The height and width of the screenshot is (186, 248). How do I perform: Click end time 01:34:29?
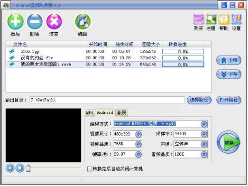click(x=121, y=64)
